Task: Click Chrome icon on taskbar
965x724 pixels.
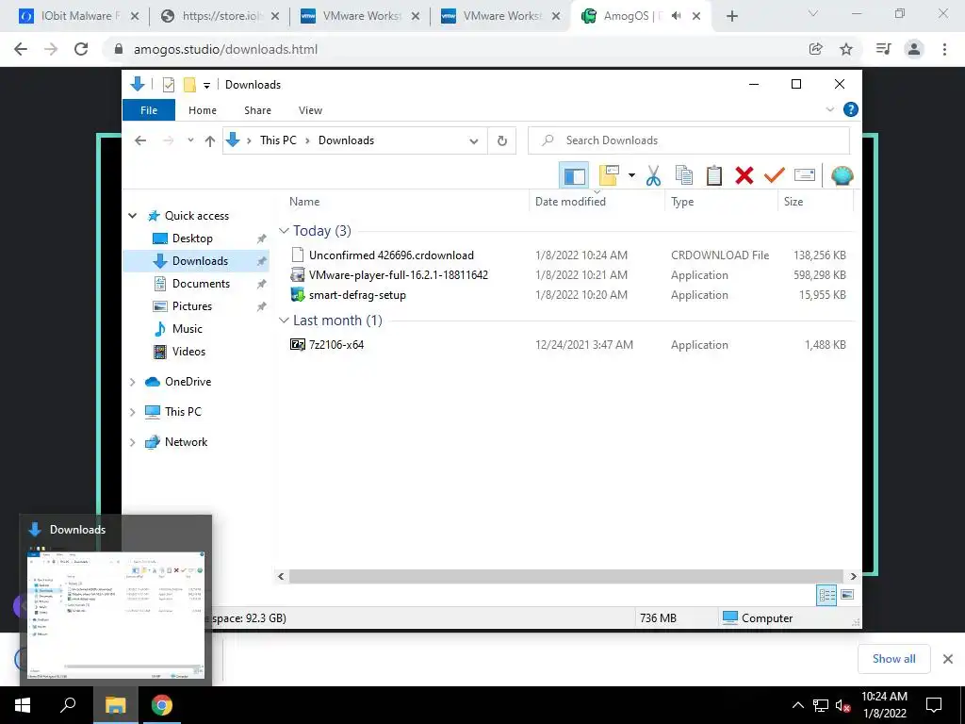Action: coord(162,705)
